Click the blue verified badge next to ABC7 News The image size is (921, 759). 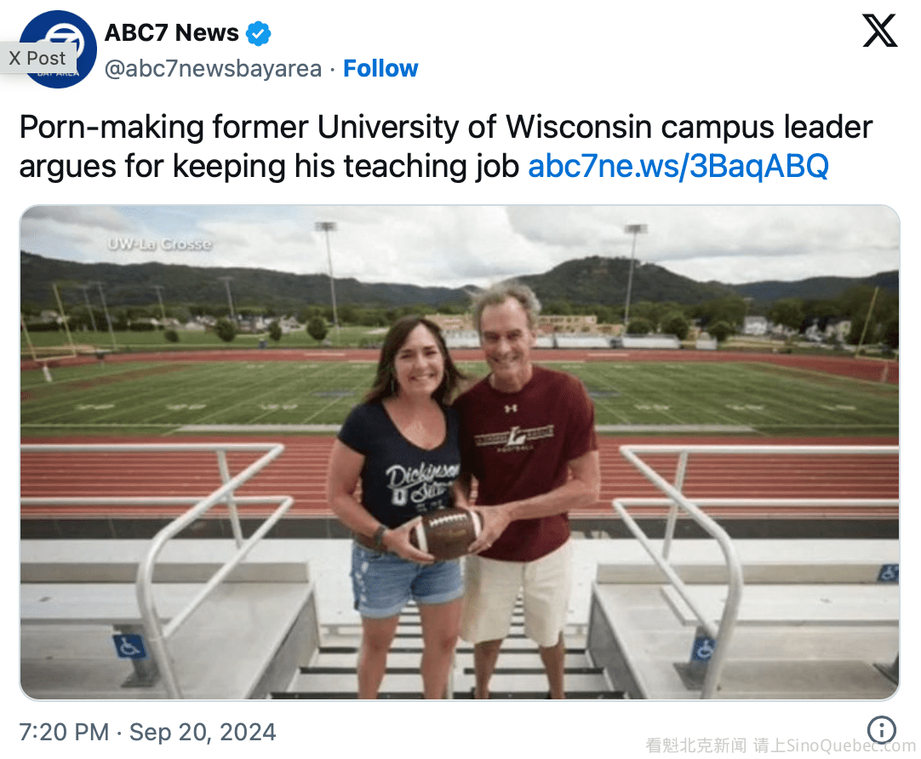point(258,33)
